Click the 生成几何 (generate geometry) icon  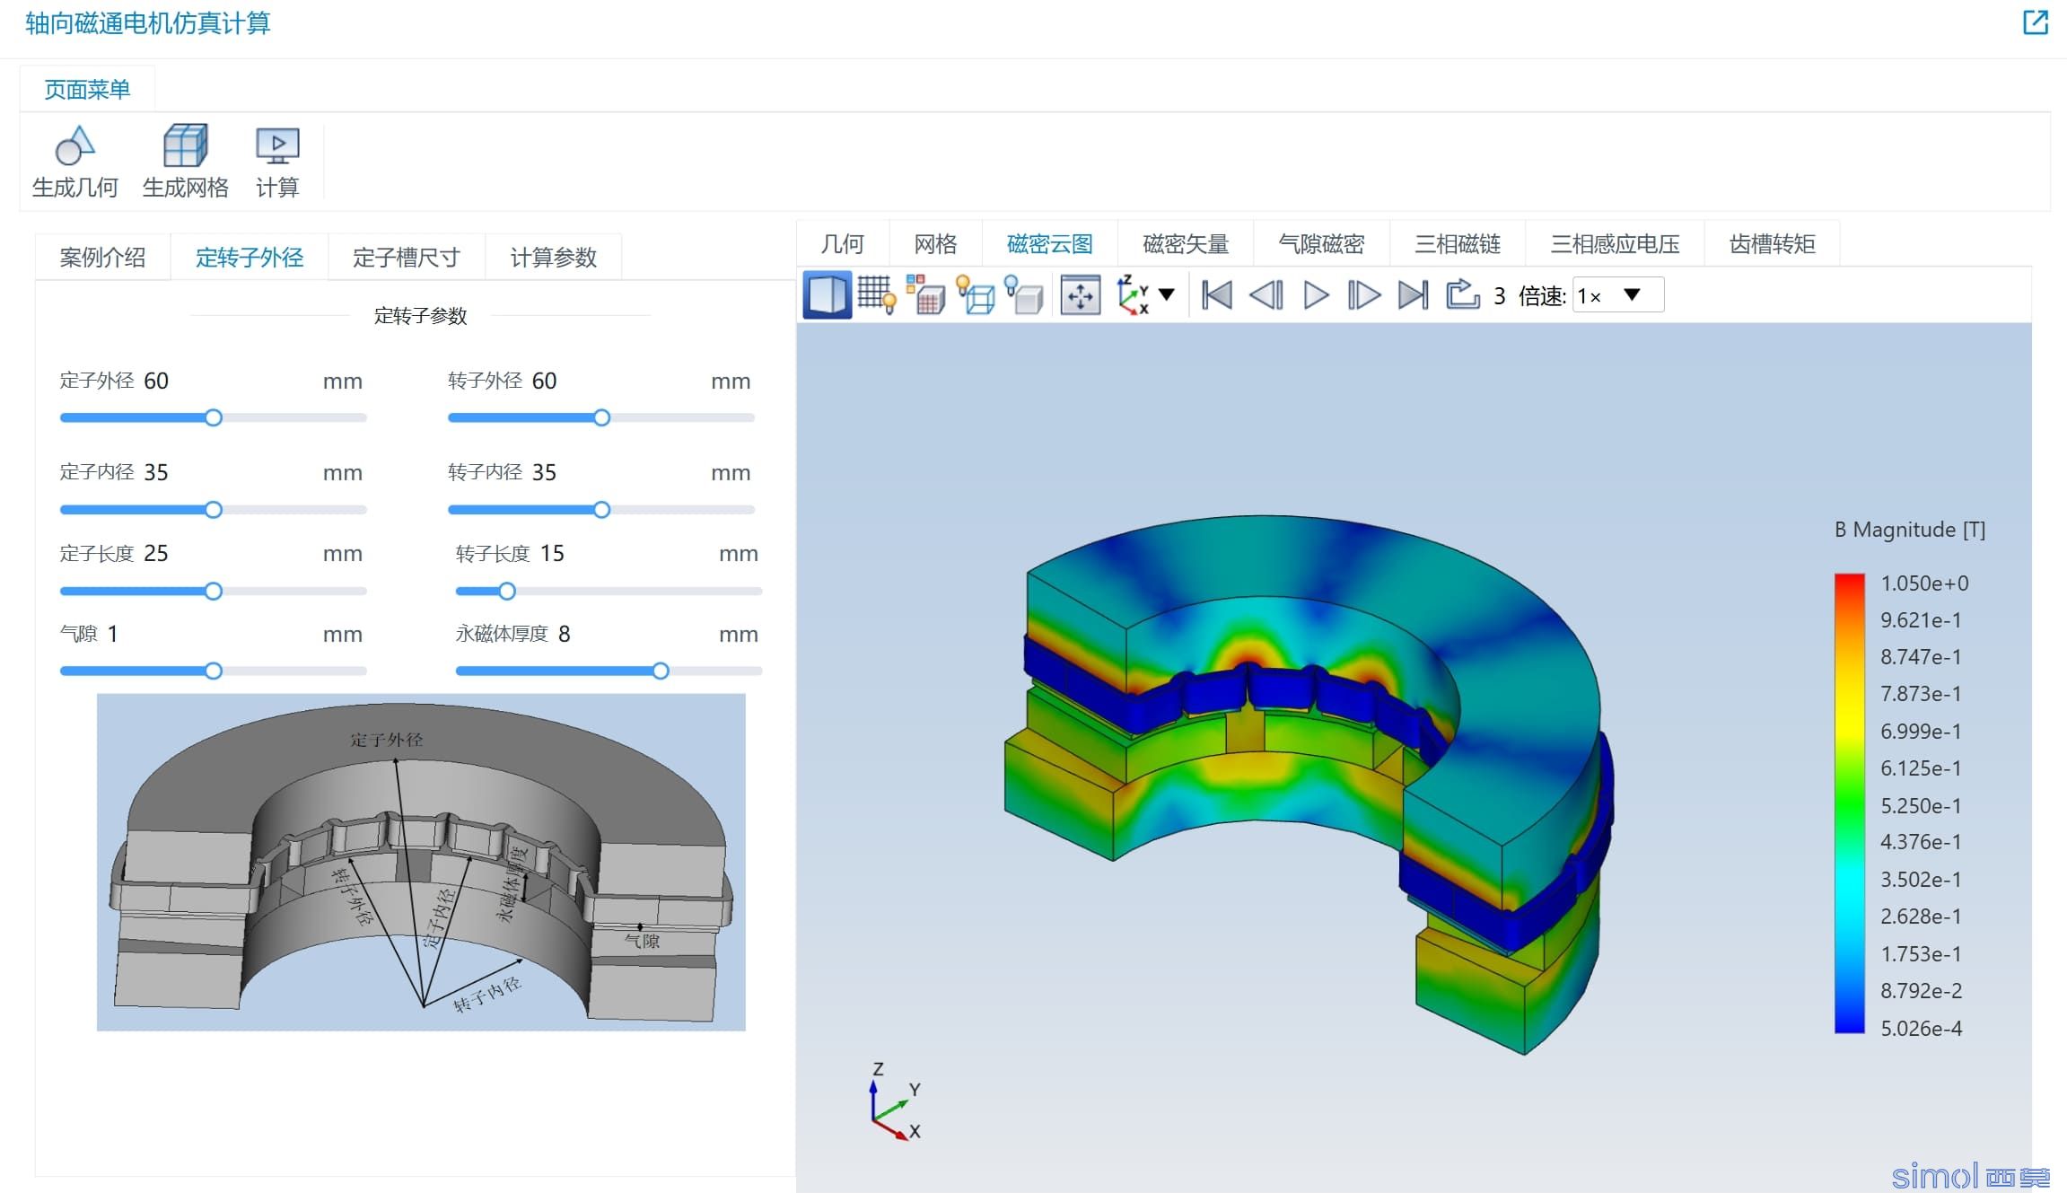click(x=75, y=145)
